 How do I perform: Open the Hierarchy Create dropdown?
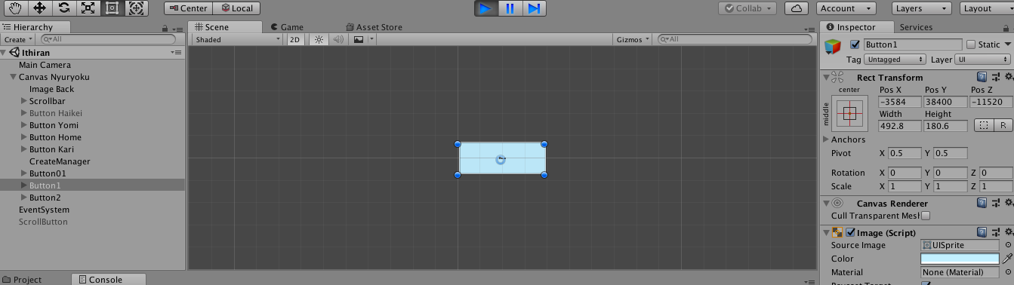tap(19, 39)
